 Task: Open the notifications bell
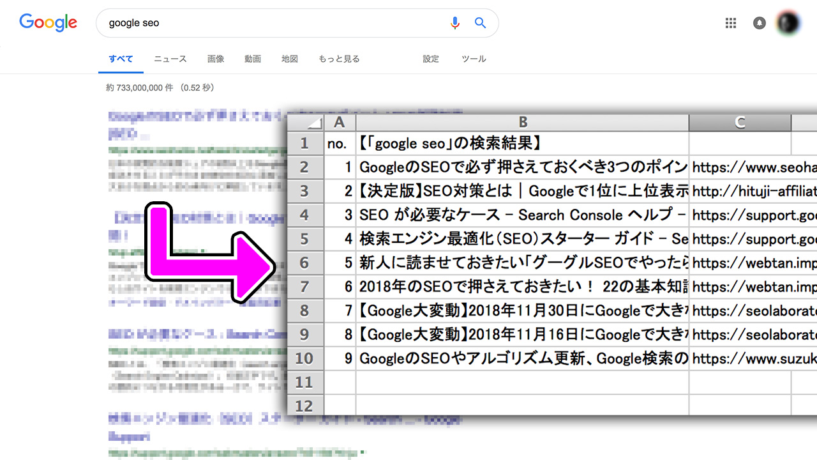click(x=759, y=23)
